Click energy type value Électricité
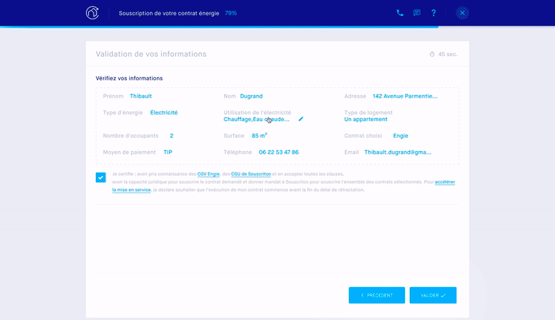Screen dimensions: 555x320 pyautogui.click(x=164, y=113)
